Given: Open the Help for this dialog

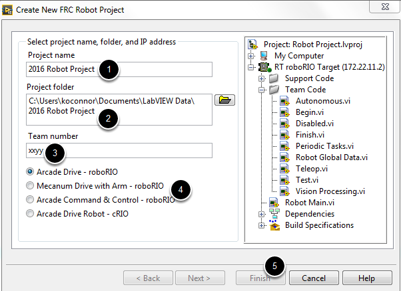Looking at the screenshot, I should tap(367, 278).
